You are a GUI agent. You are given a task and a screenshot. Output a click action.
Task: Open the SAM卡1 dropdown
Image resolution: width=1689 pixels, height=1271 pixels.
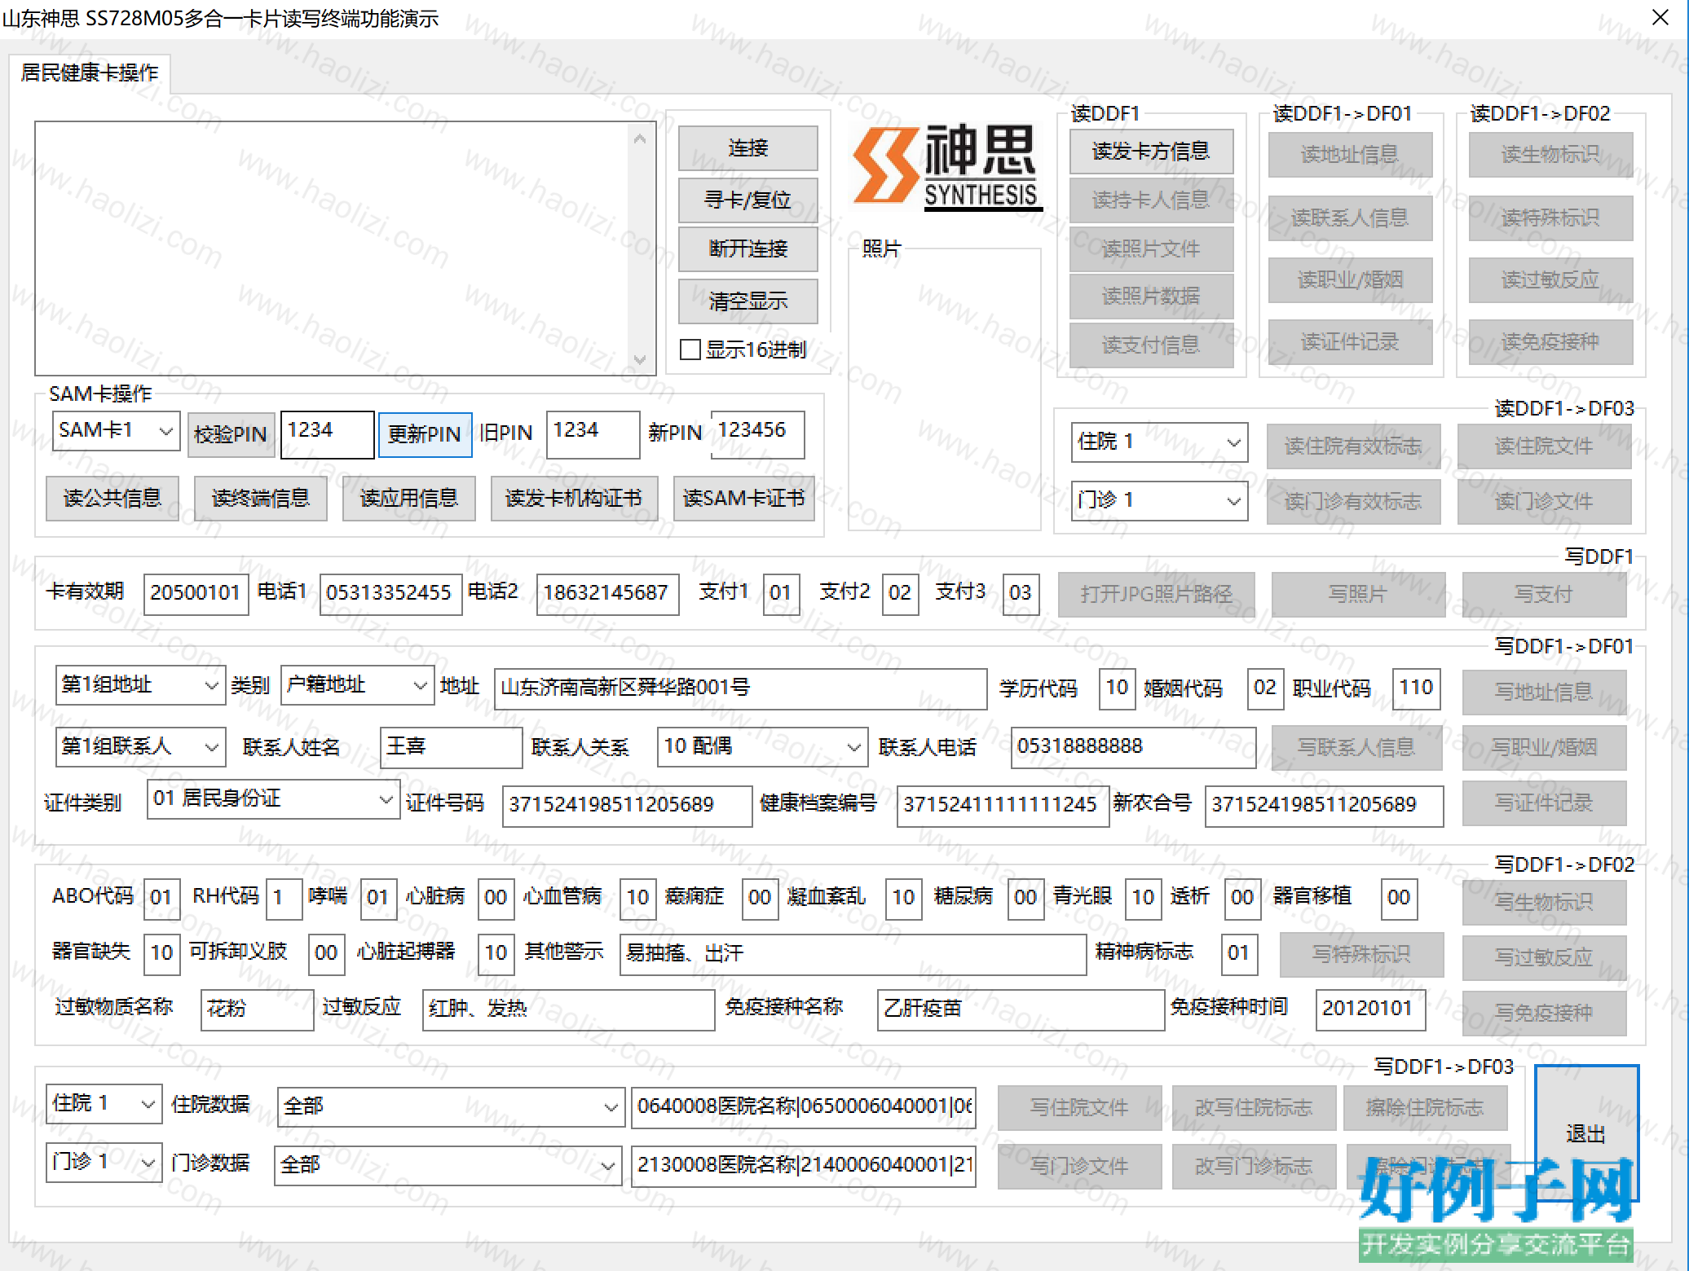pyautogui.click(x=116, y=430)
